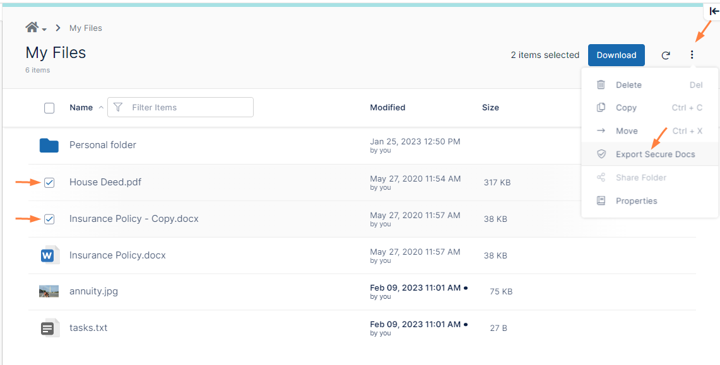Viewport: 720px width, 365px height.
Task: Expand the home breadcrumb dropdown arrow
Action: coord(45,30)
